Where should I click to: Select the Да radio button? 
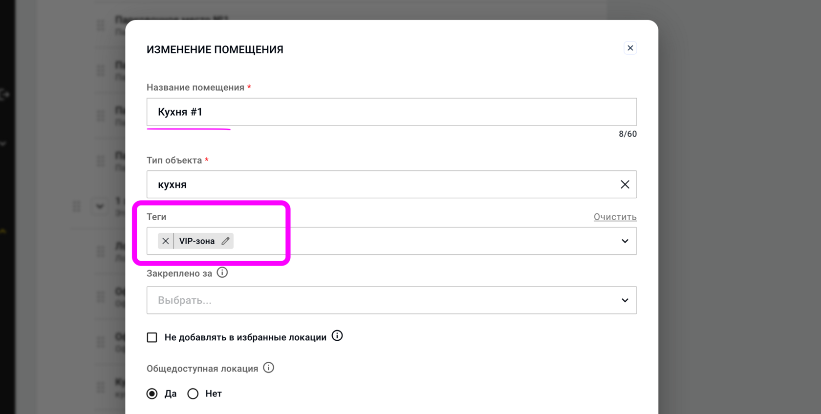pyautogui.click(x=152, y=393)
